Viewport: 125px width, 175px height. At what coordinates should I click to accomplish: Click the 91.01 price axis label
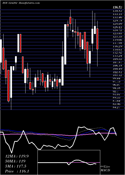coord(116,95)
